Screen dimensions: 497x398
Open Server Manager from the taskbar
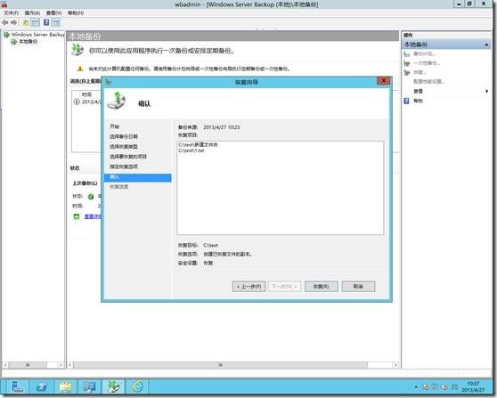pos(18,386)
